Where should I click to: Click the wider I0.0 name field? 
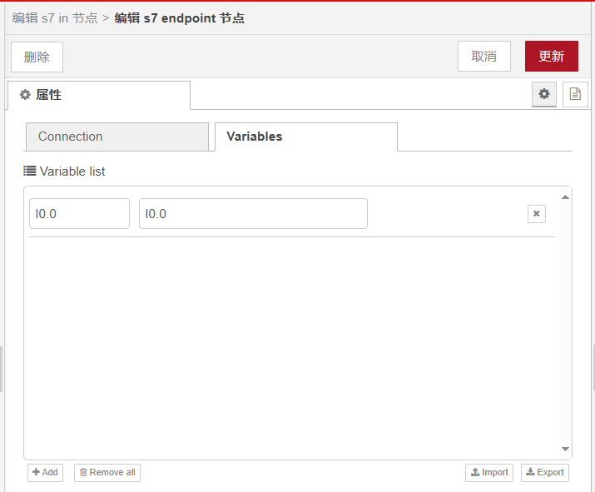[253, 214]
